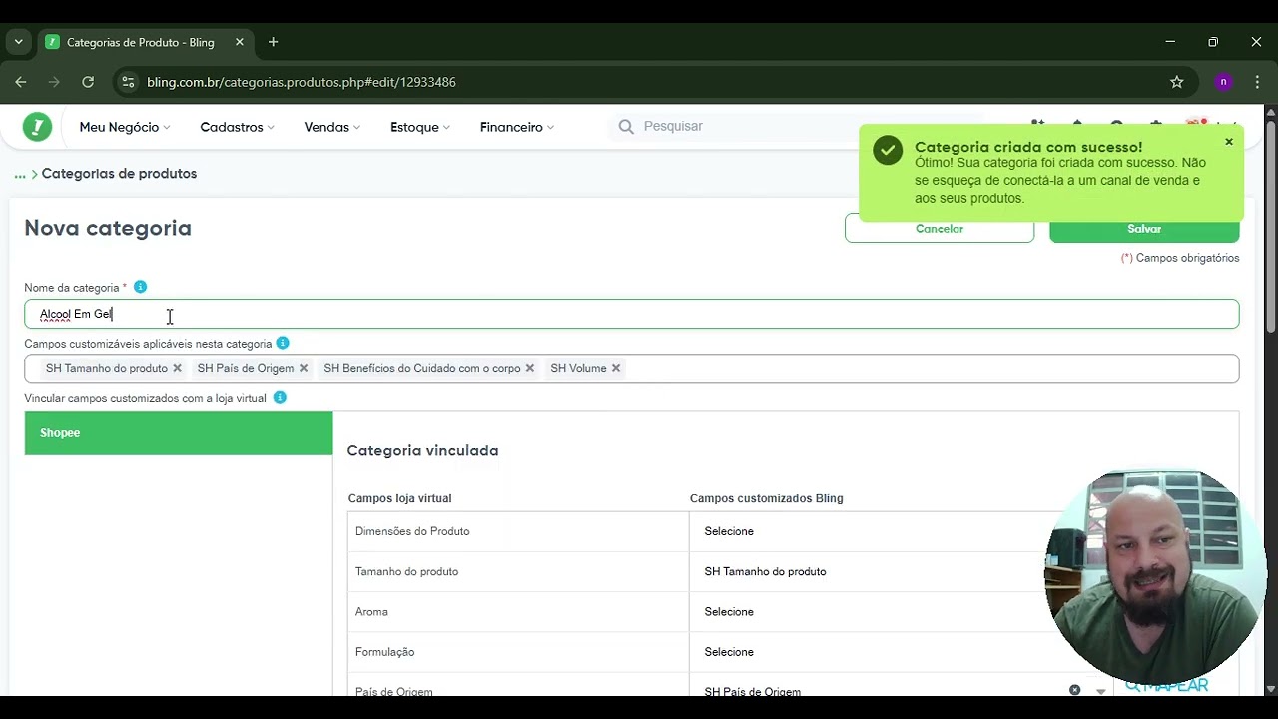Clear the SH País de Origem mapping

click(1074, 690)
